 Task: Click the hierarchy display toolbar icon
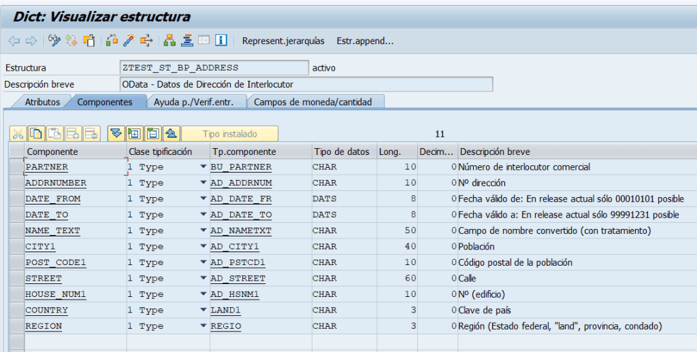pos(169,41)
